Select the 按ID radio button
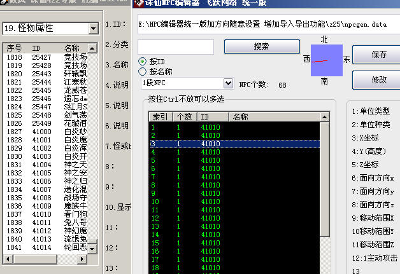400x274 pixels. pyautogui.click(x=143, y=61)
